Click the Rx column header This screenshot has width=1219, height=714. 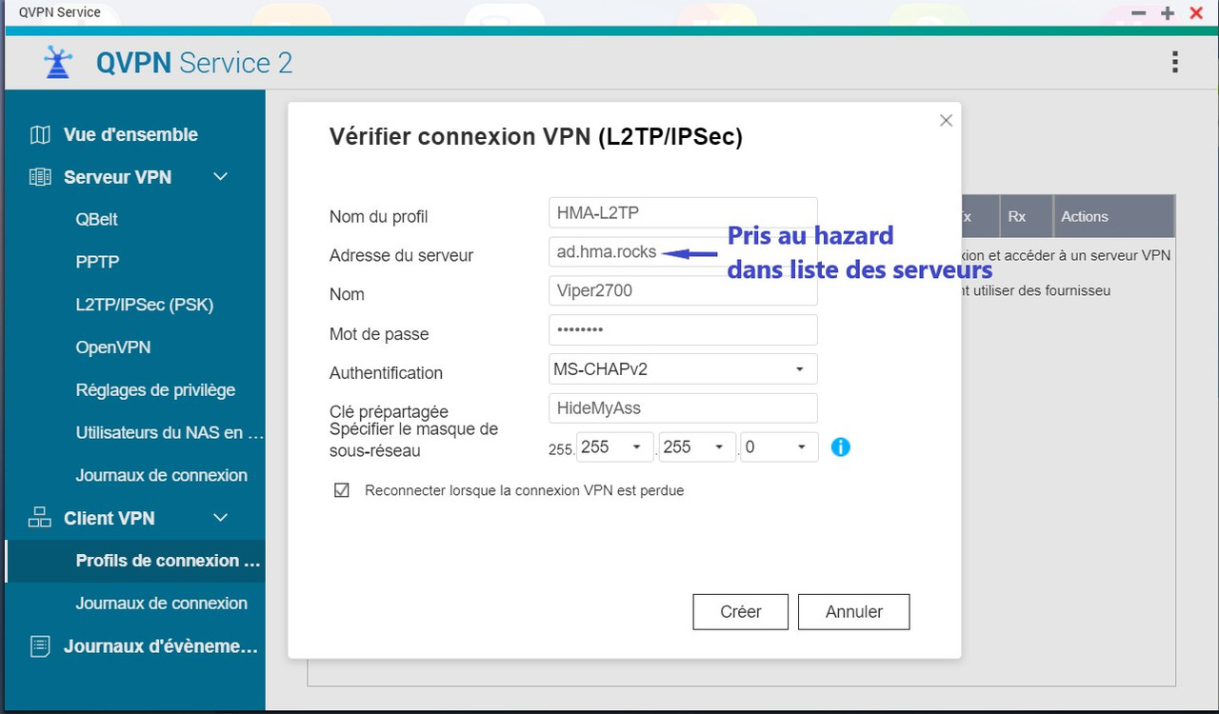pyautogui.click(x=1027, y=216)
